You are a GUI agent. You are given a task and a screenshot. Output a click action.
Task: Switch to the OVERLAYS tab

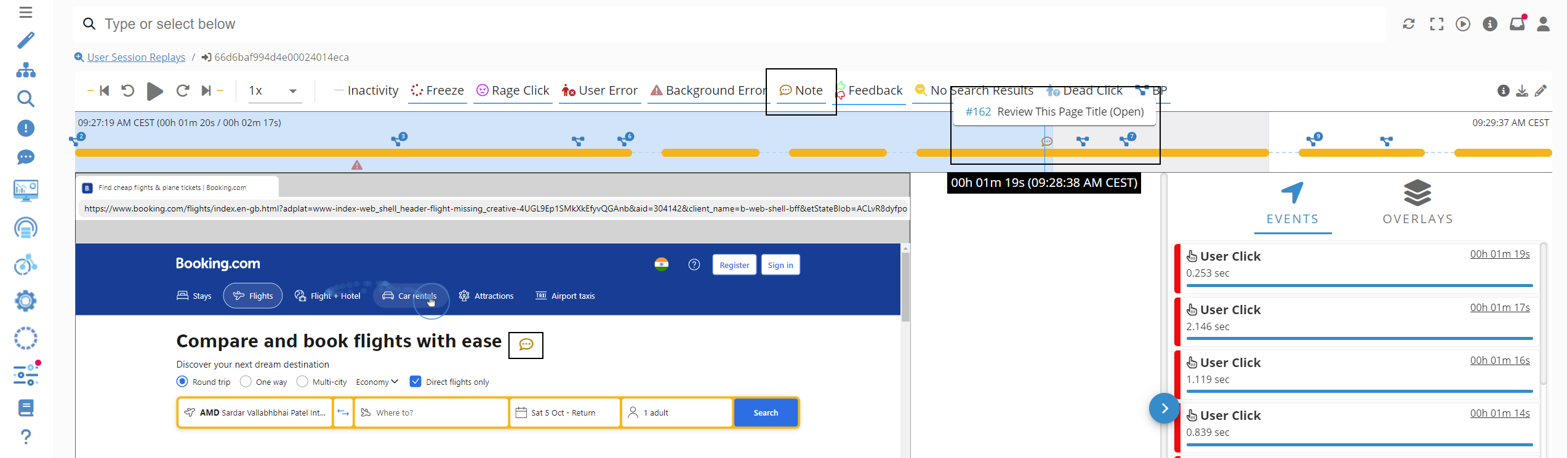[1417, 203]
